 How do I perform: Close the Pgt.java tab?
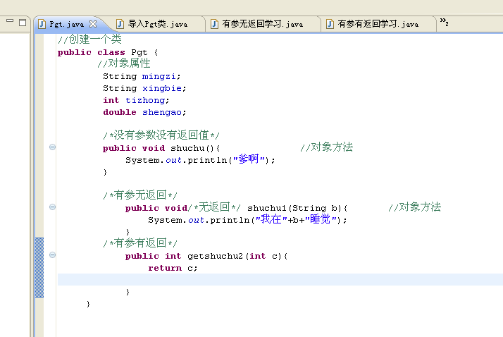pyautogui.click(x=93, y=24)
